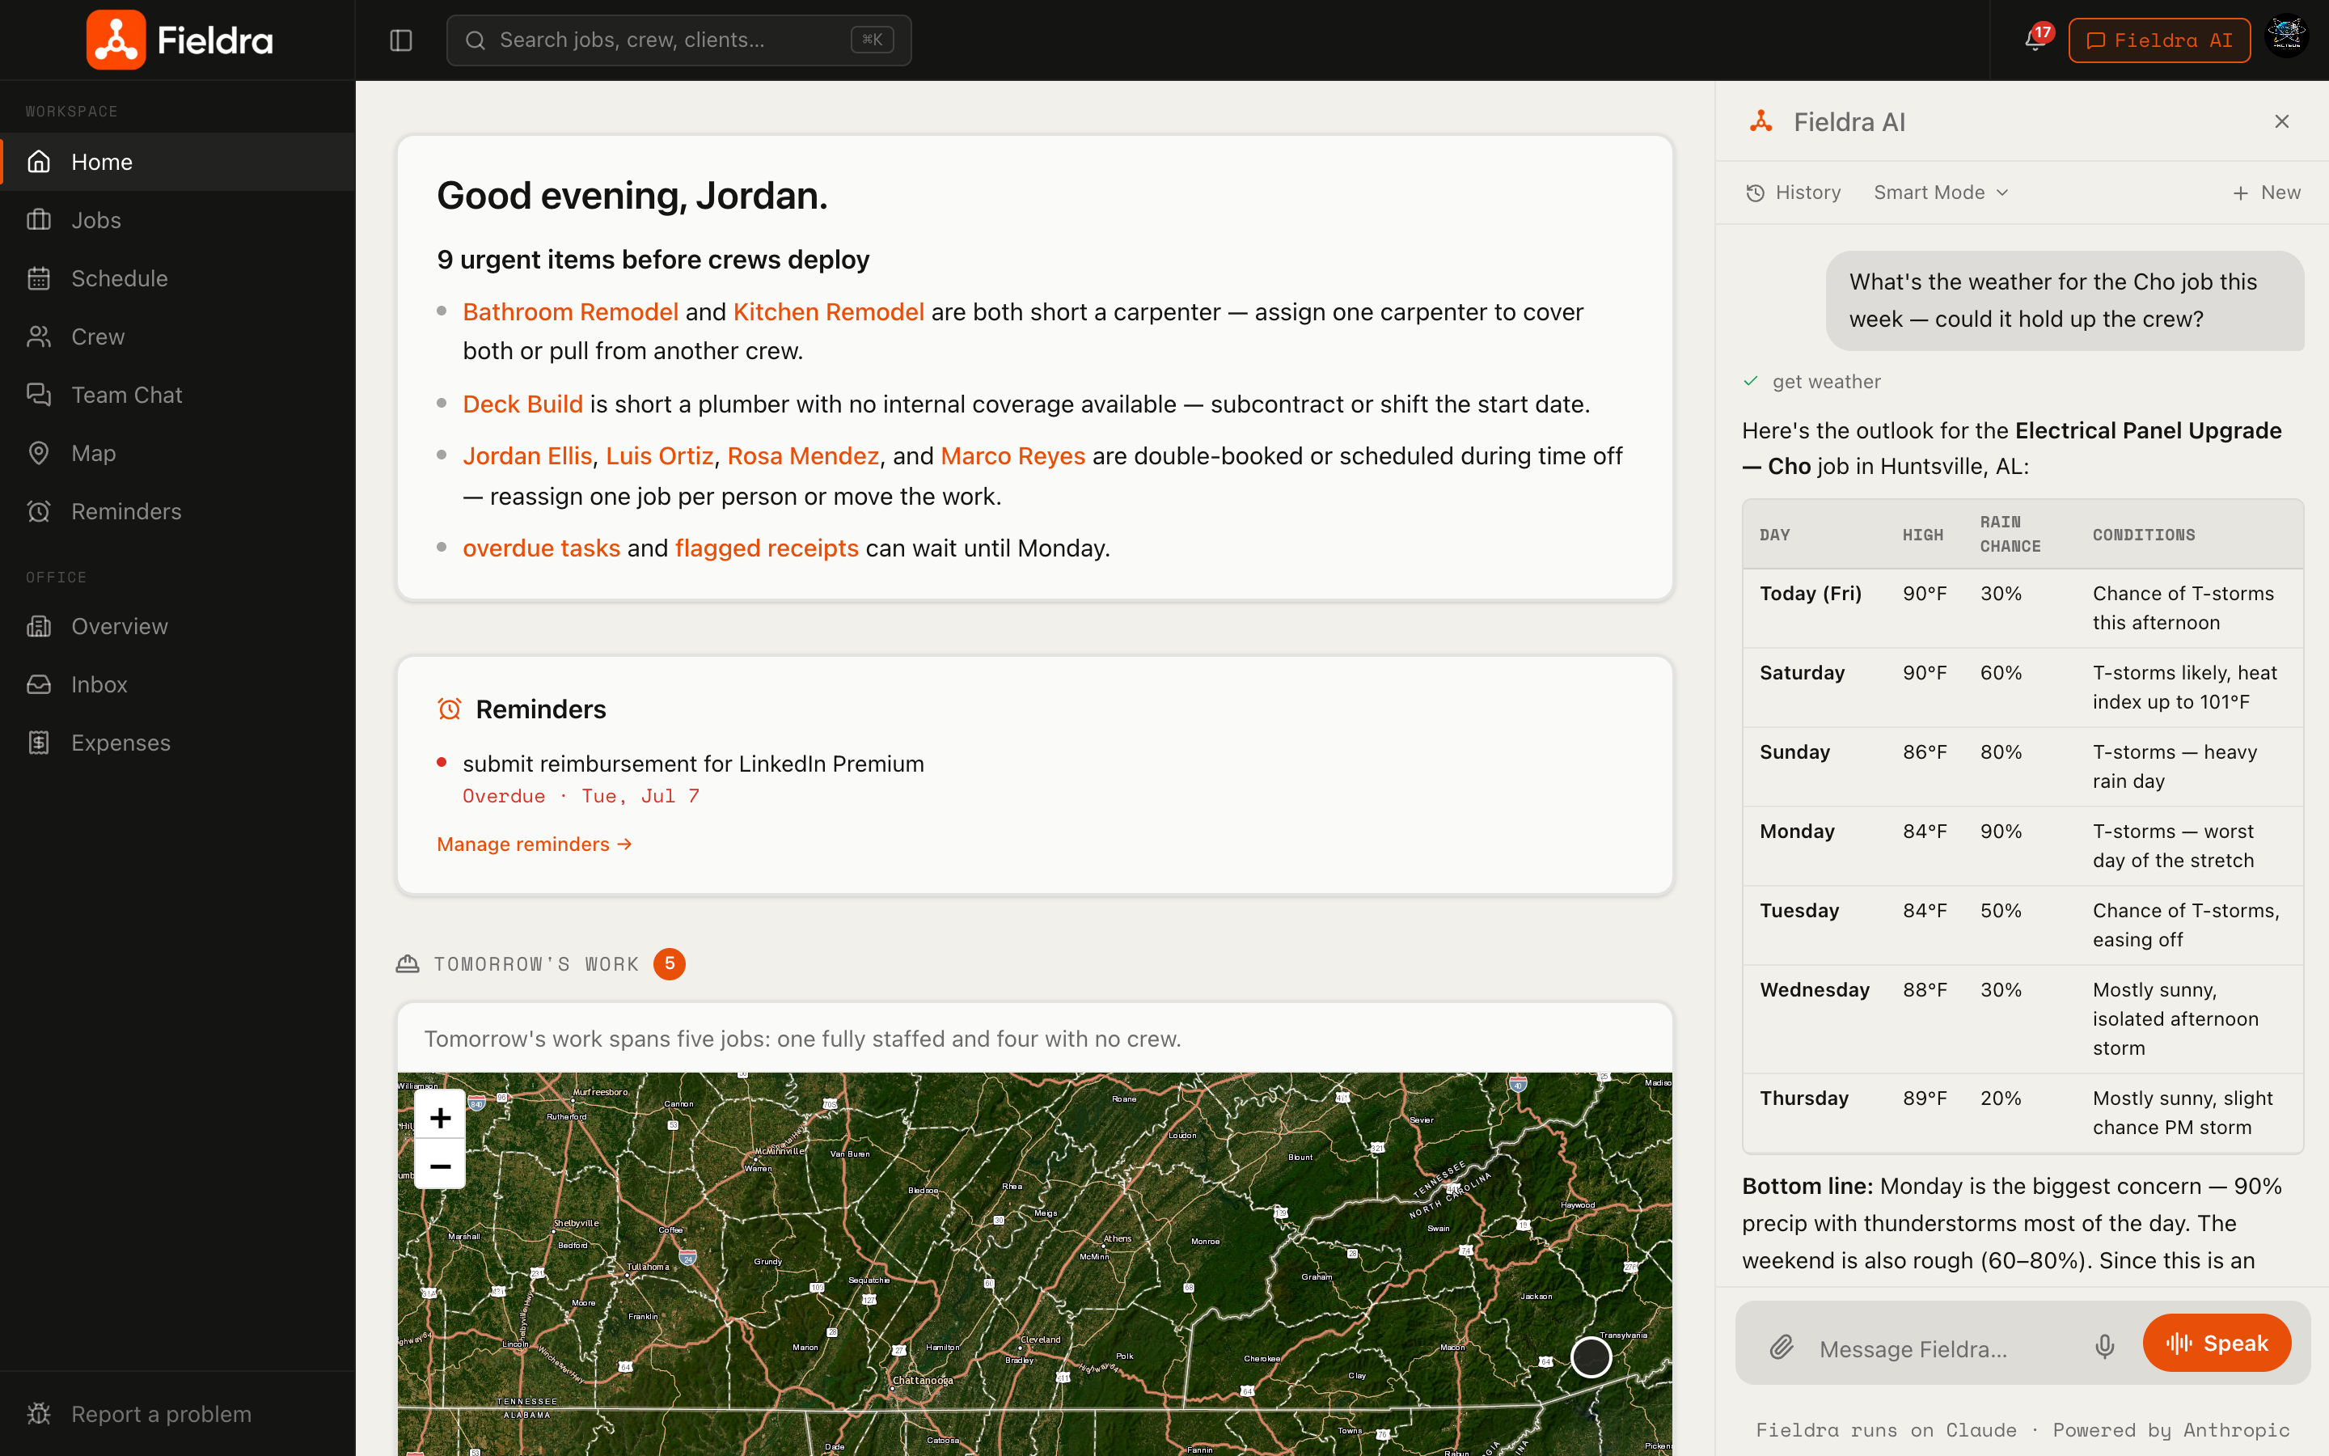The image size is (2329, 1456).
Task: Click the attach paperclip icon
Action: pos(1782,1347)
